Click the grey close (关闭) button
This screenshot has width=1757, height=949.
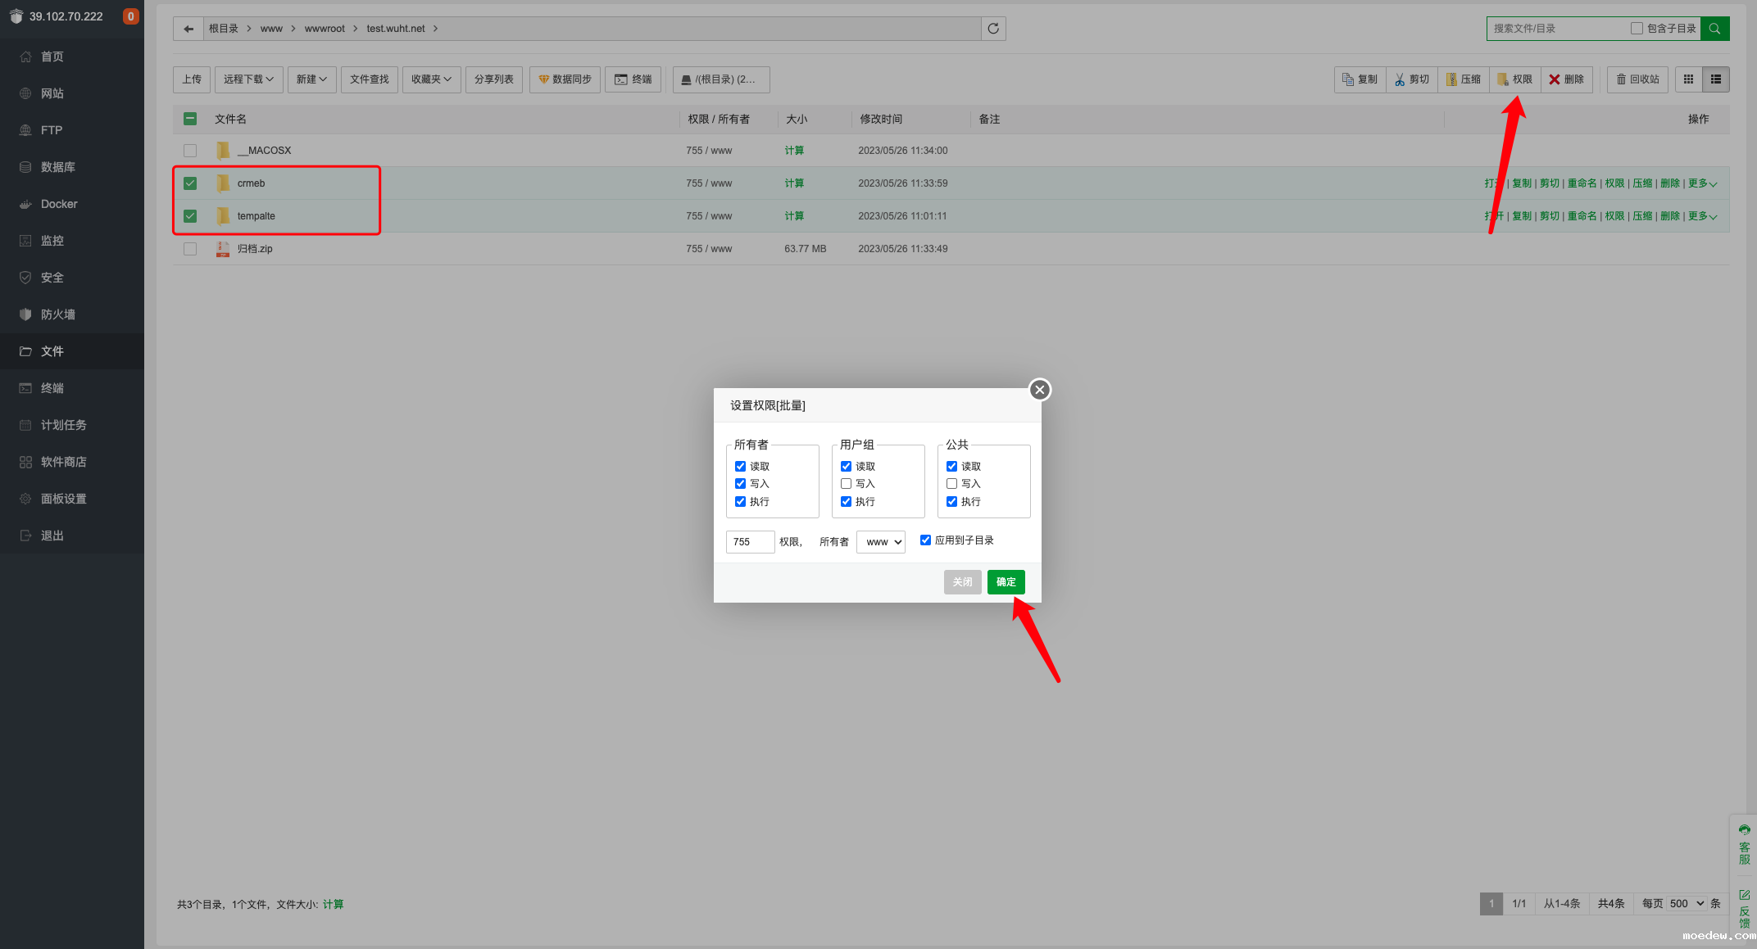click(962, 582)
